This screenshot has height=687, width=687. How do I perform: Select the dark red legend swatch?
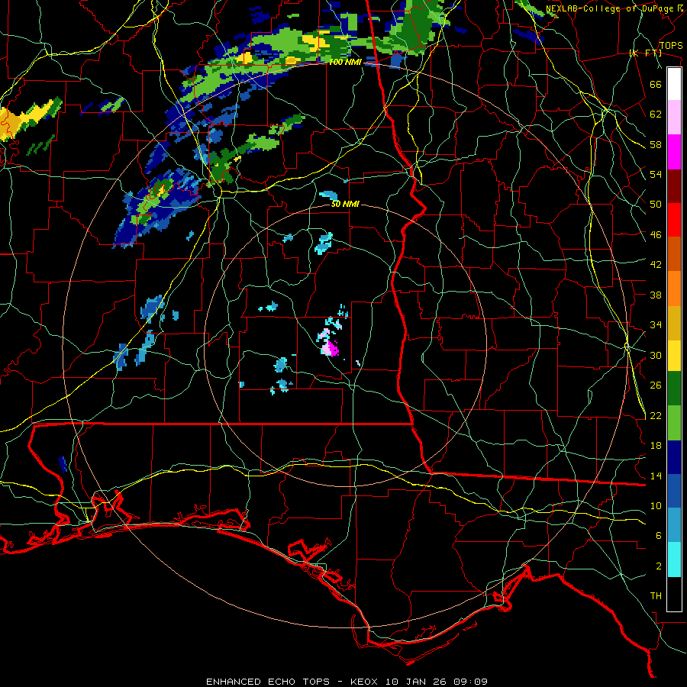[x=674, y=185]
